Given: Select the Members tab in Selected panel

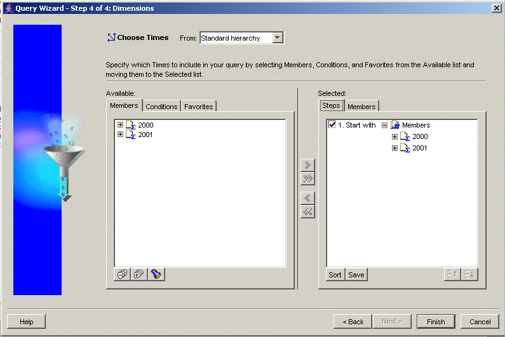Looking at the screenshot, I should pyautogui.click(x=361, y=106).
